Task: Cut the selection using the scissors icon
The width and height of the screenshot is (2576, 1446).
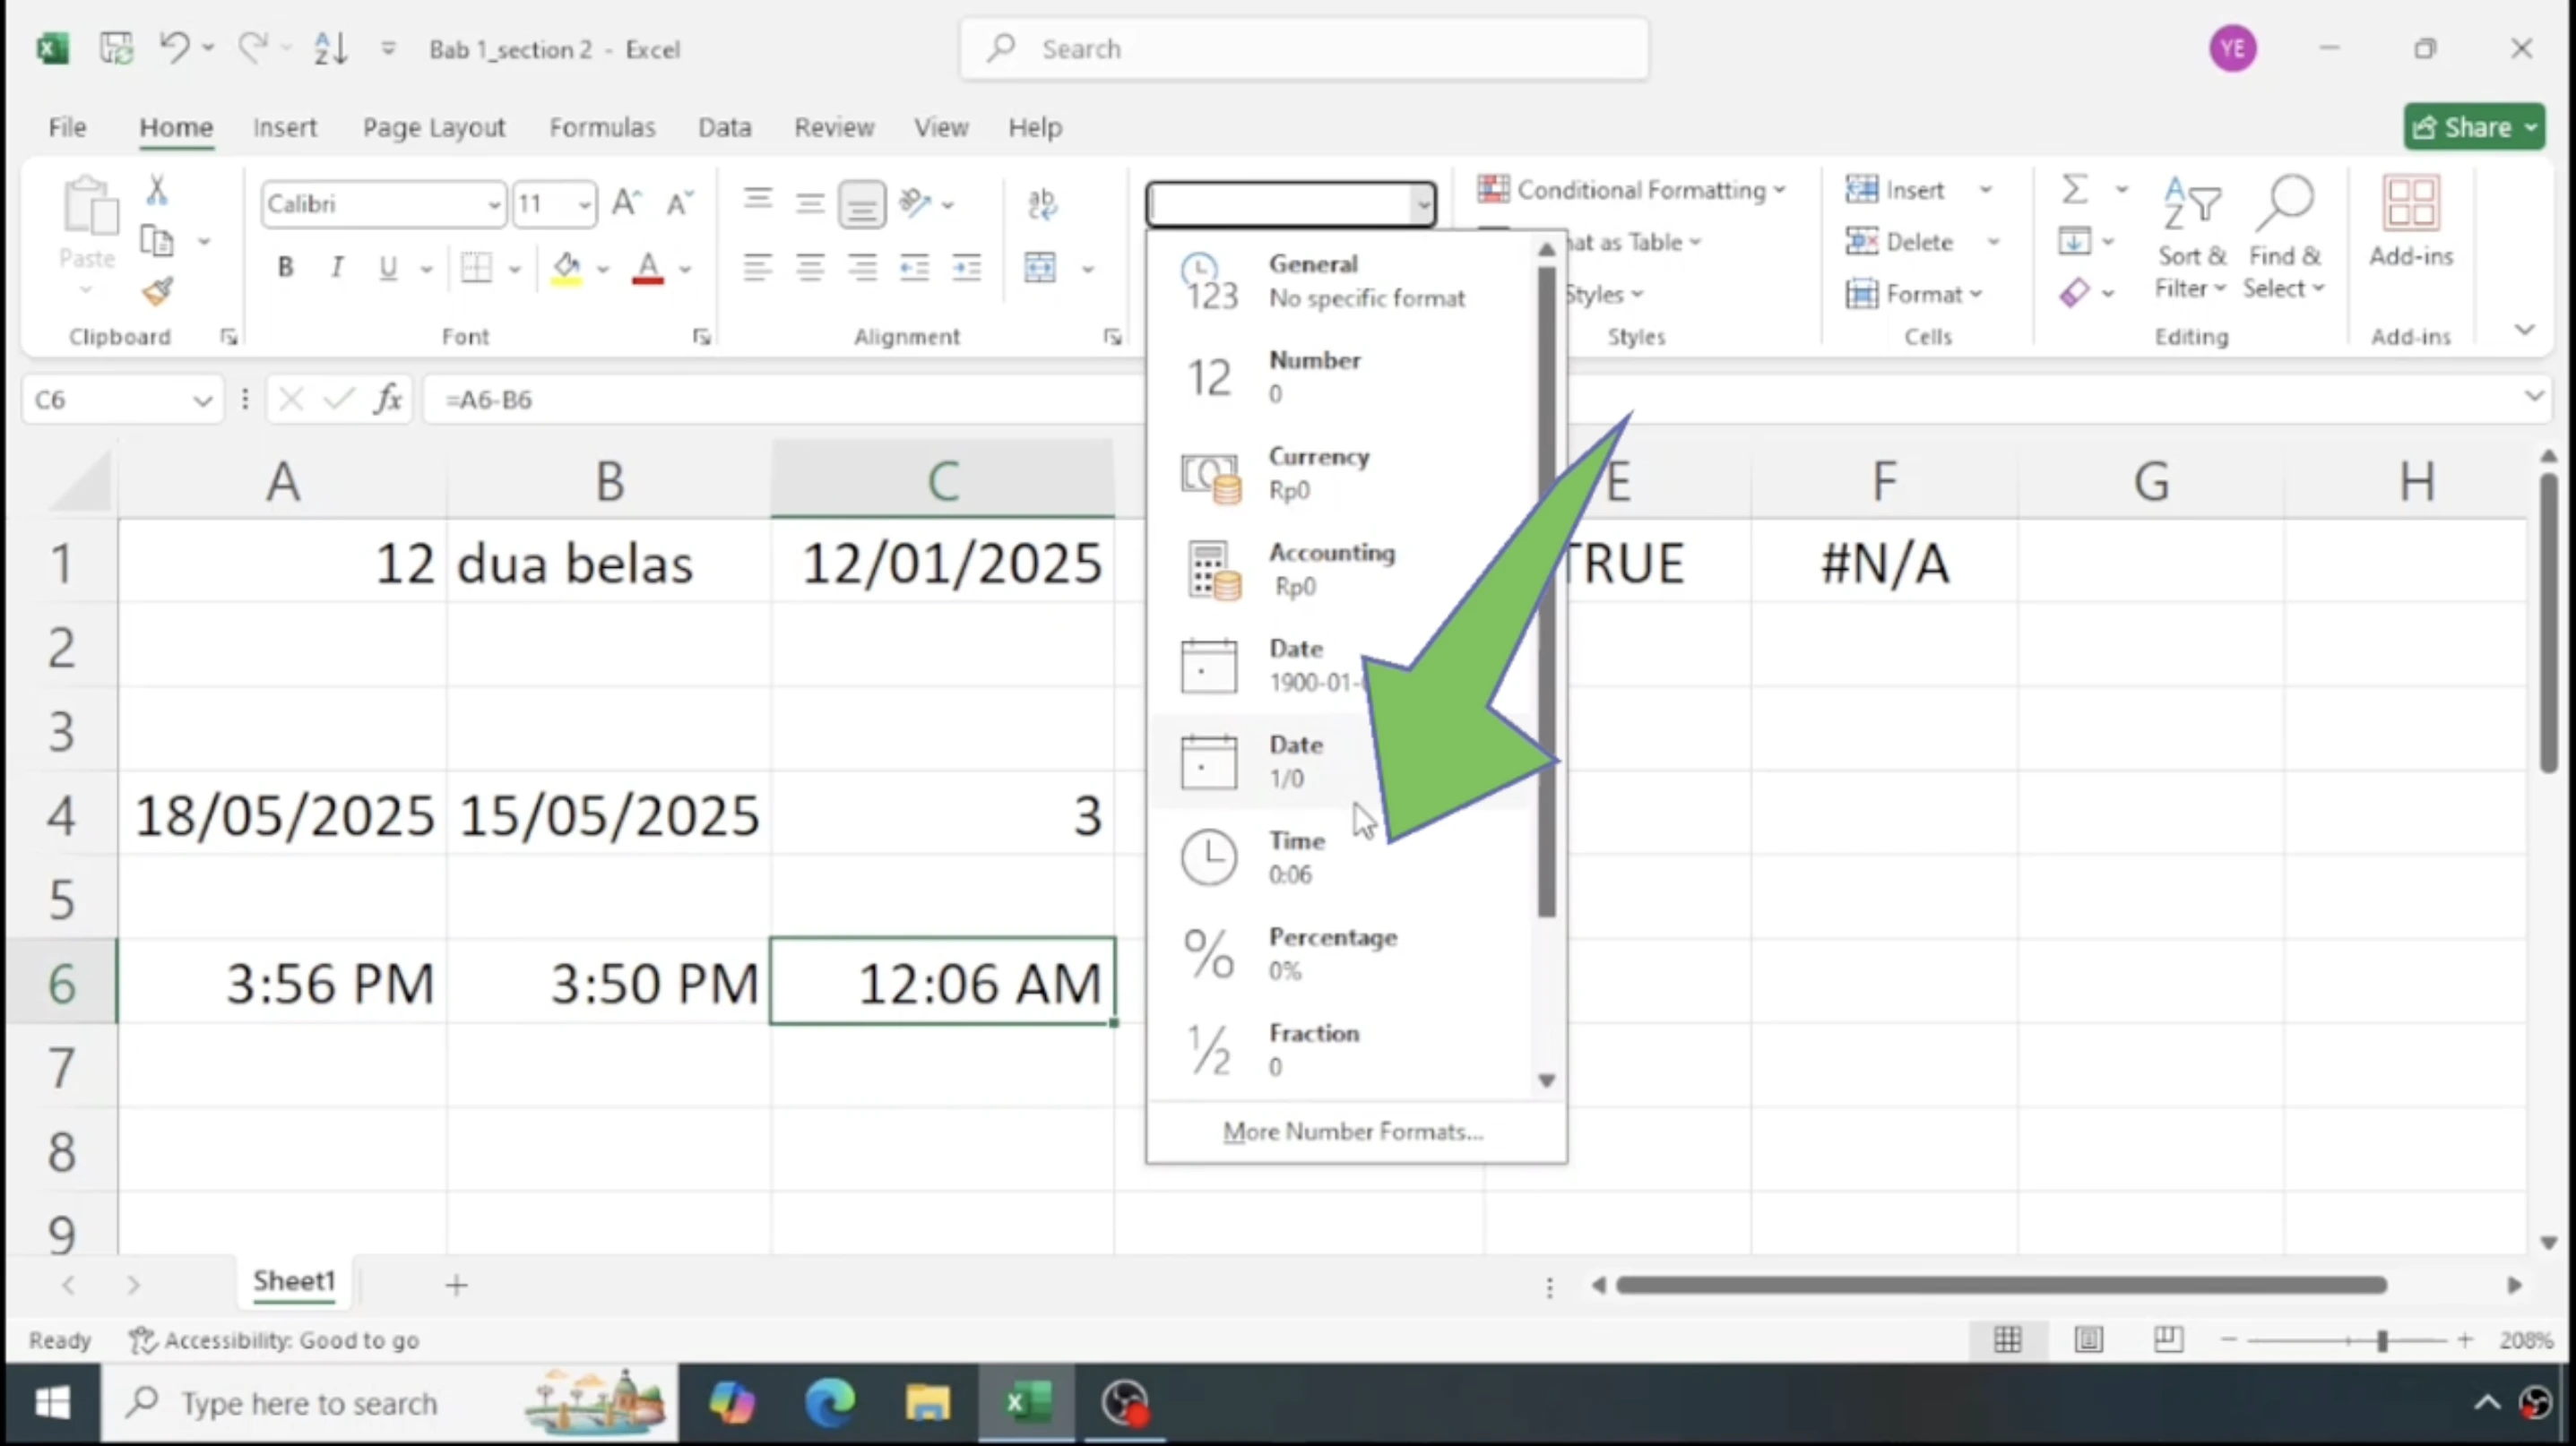Action: (157, 188)
